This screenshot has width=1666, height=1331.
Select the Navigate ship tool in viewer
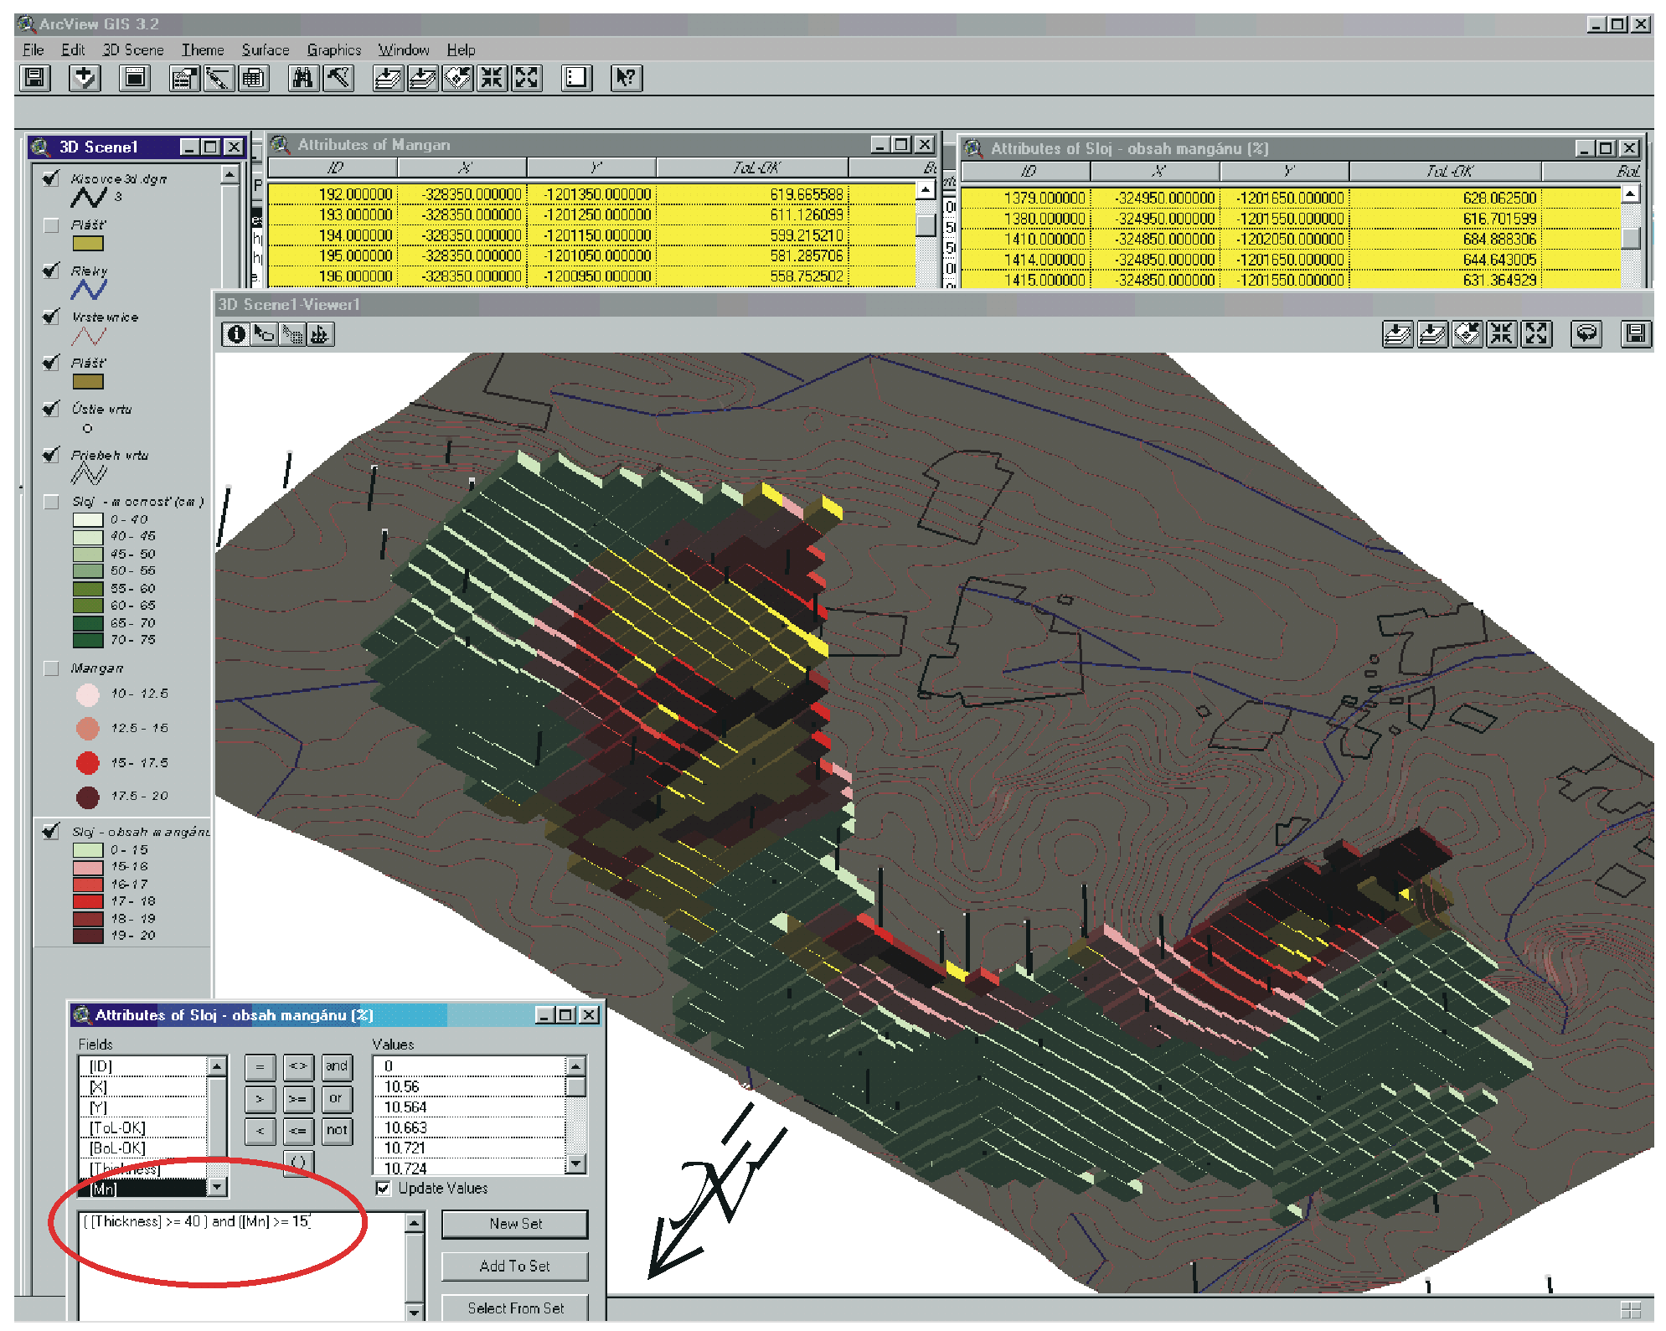coord(321,334)
